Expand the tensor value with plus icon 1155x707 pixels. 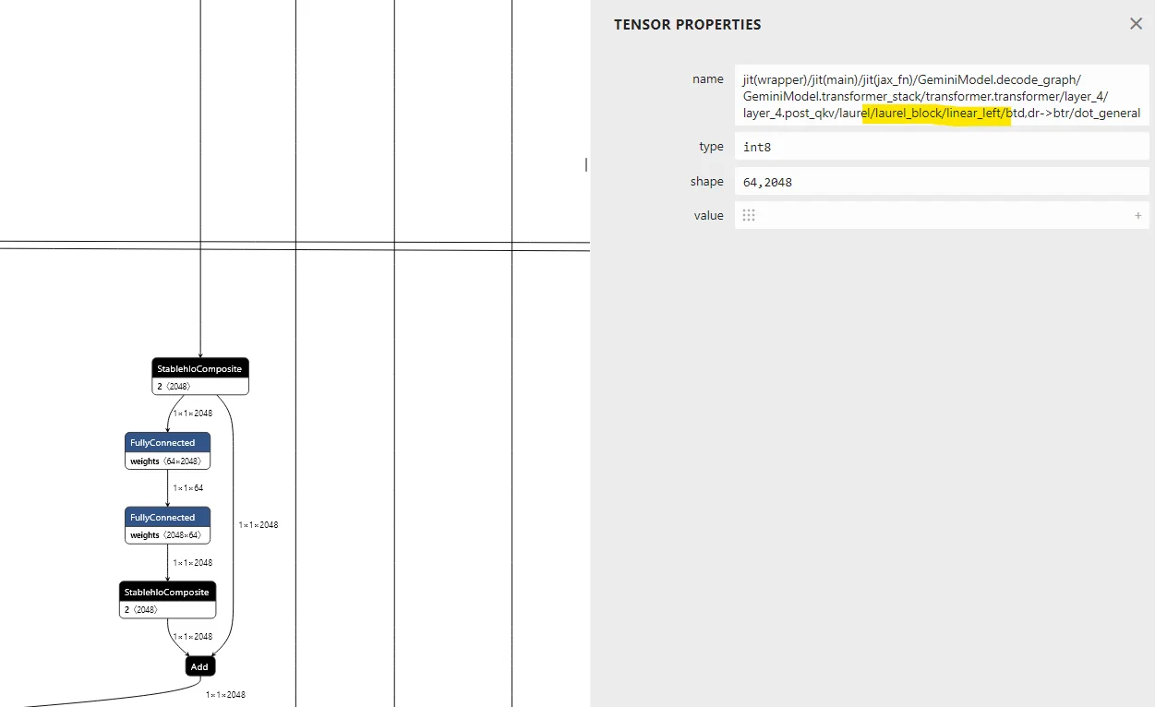[1137, 216]
